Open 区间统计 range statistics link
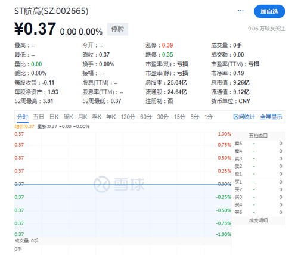 [244, 117]
